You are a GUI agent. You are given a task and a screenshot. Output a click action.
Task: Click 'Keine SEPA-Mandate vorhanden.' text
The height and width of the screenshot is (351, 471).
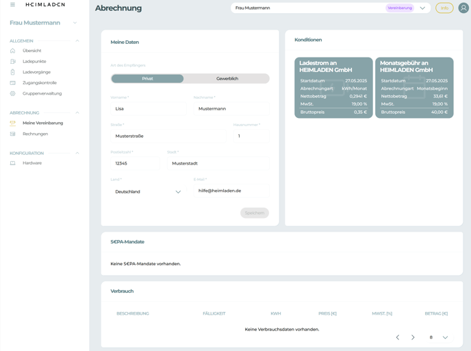coord(146,264)
